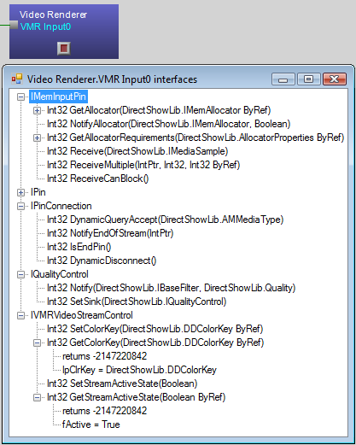Maximize the interfaces window

[309, 79]
